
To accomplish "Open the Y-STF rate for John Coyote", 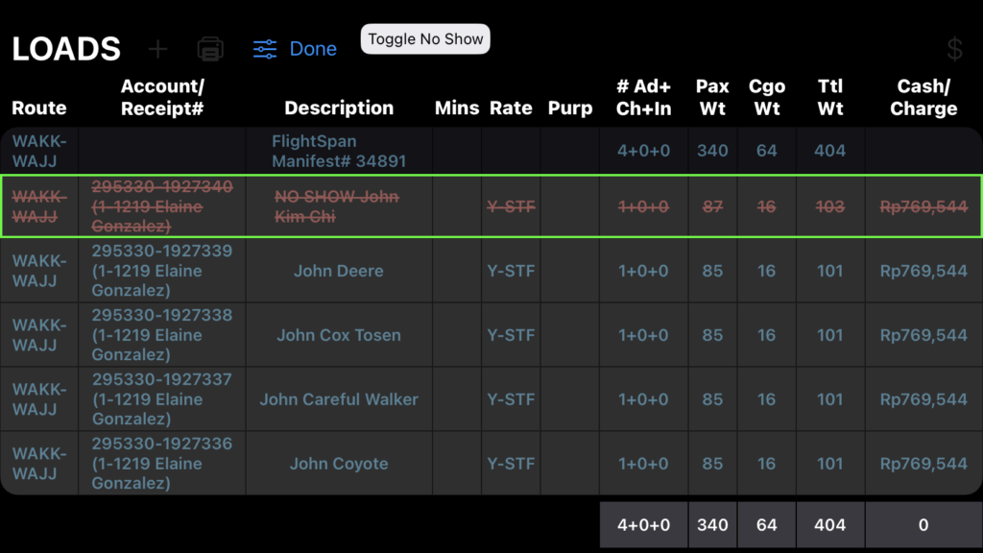I will (511, 464).
